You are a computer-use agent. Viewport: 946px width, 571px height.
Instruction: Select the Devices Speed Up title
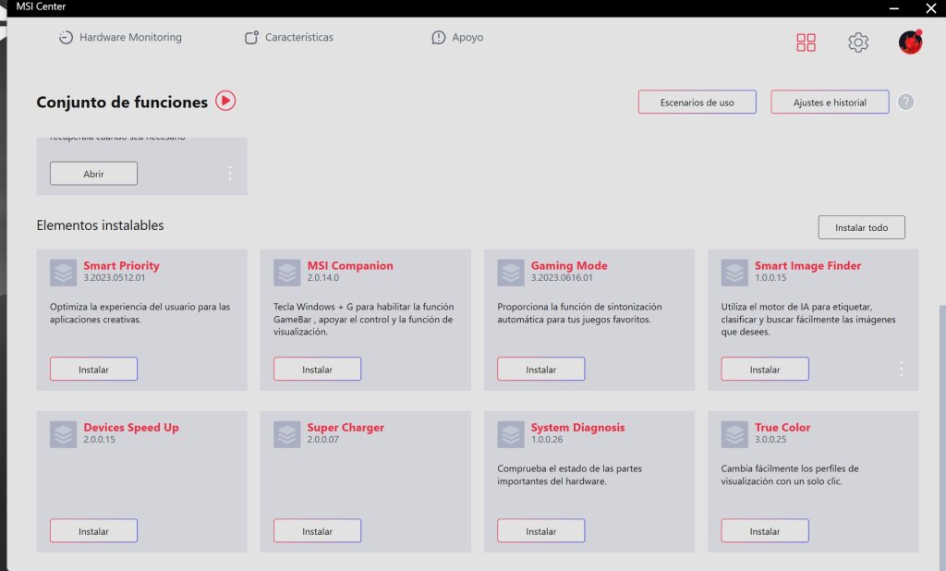click(x=131, y=428)
